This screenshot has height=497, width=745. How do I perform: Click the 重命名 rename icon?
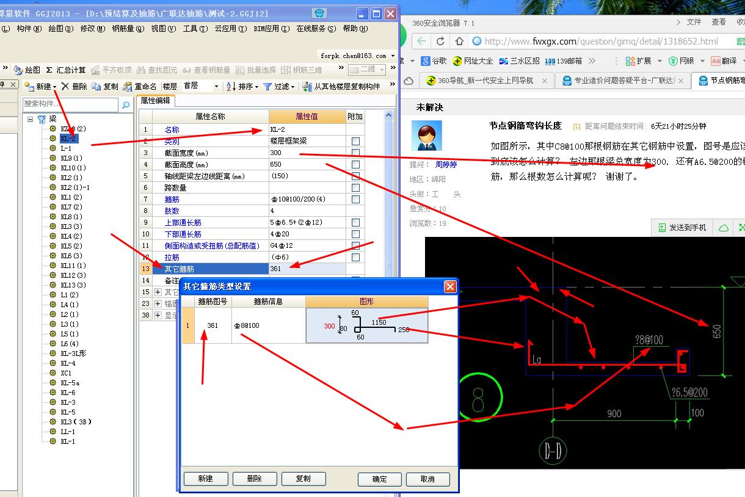127,86
